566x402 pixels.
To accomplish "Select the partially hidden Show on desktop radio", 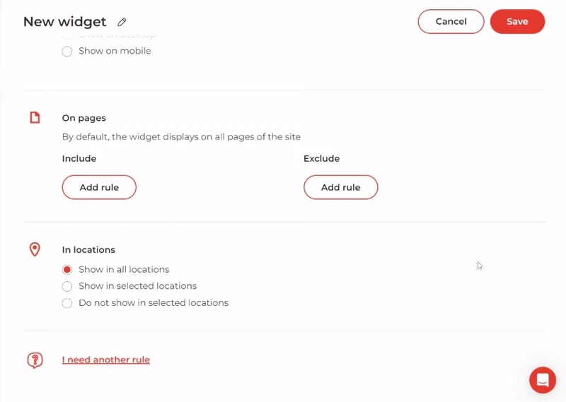I will (x=67, y=35).
